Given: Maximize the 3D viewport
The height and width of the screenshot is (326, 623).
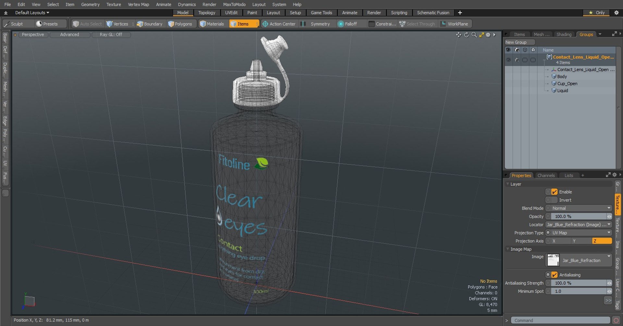Looking at the screenshot, I should pyautogui.click(x=482, y=35).
